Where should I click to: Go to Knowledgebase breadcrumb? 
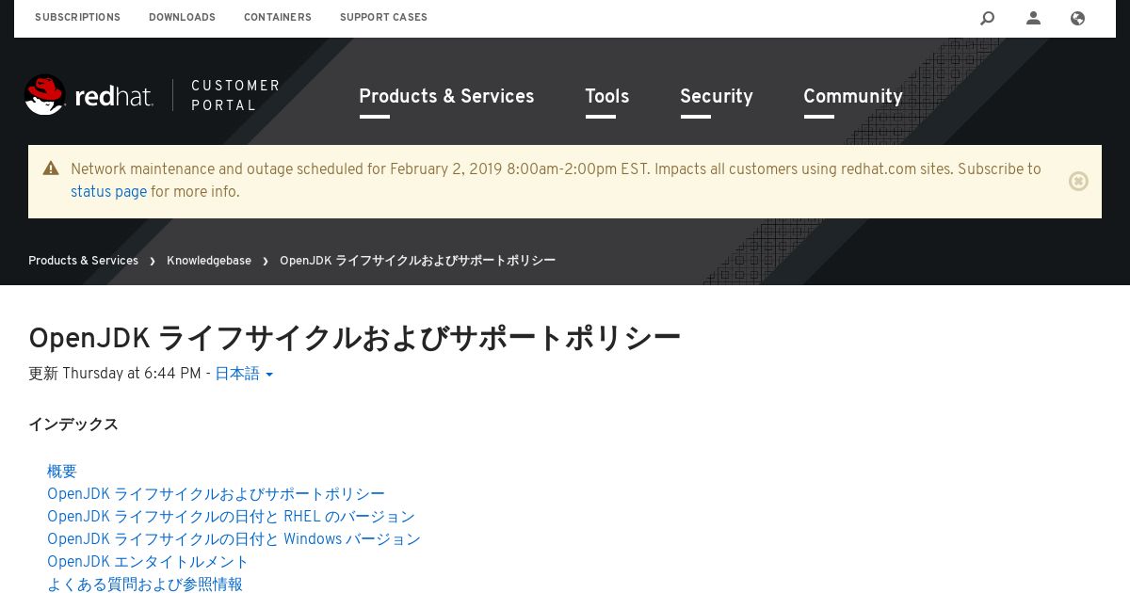(209, 261)
